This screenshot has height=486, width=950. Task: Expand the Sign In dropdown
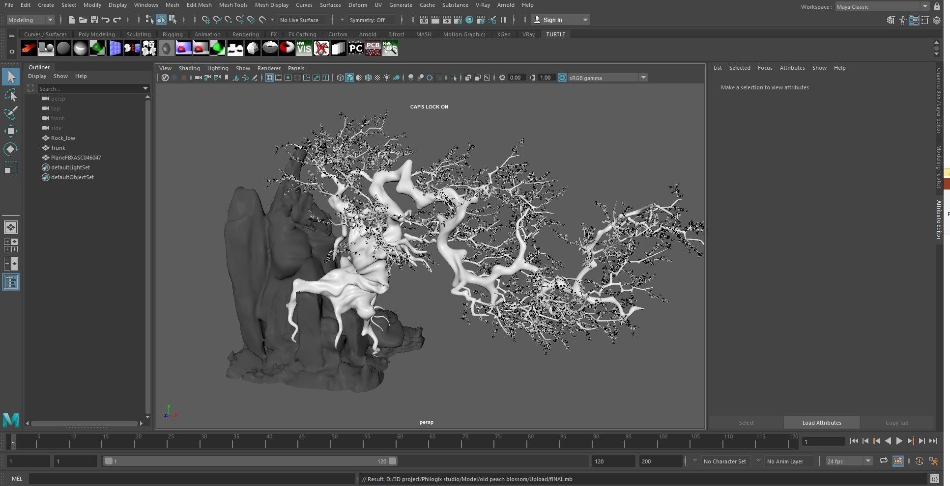pyautogui.click(x=585, y=20)
